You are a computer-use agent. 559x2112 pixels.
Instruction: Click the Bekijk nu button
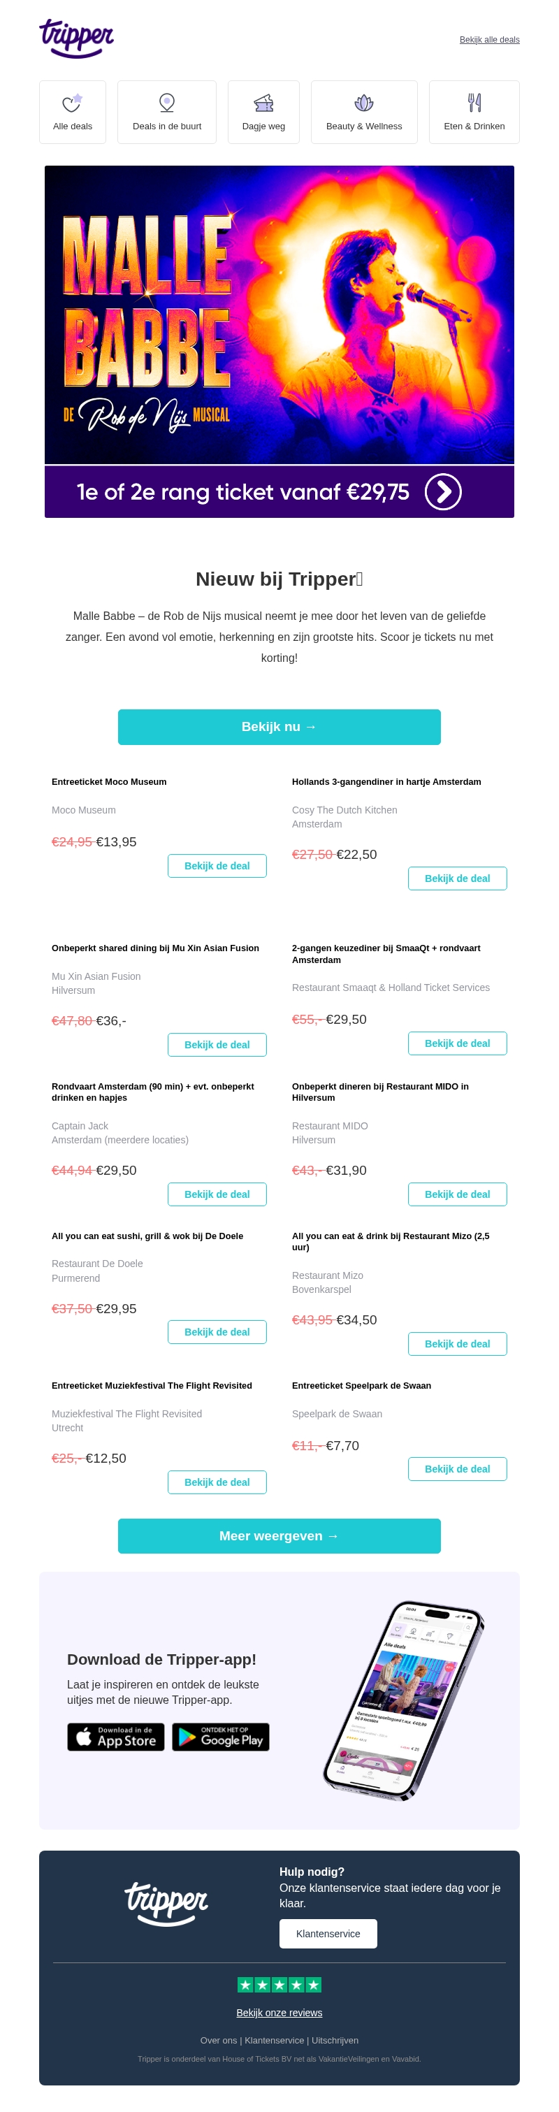click(x=279, y=726)
